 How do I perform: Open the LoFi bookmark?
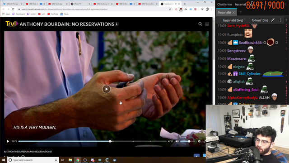coord(42,14)
